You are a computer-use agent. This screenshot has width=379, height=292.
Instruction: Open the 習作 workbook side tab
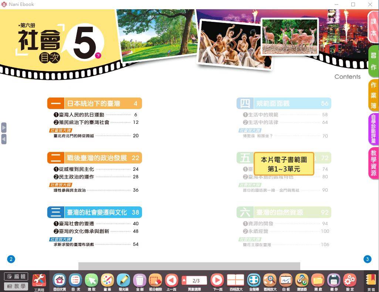373,61
